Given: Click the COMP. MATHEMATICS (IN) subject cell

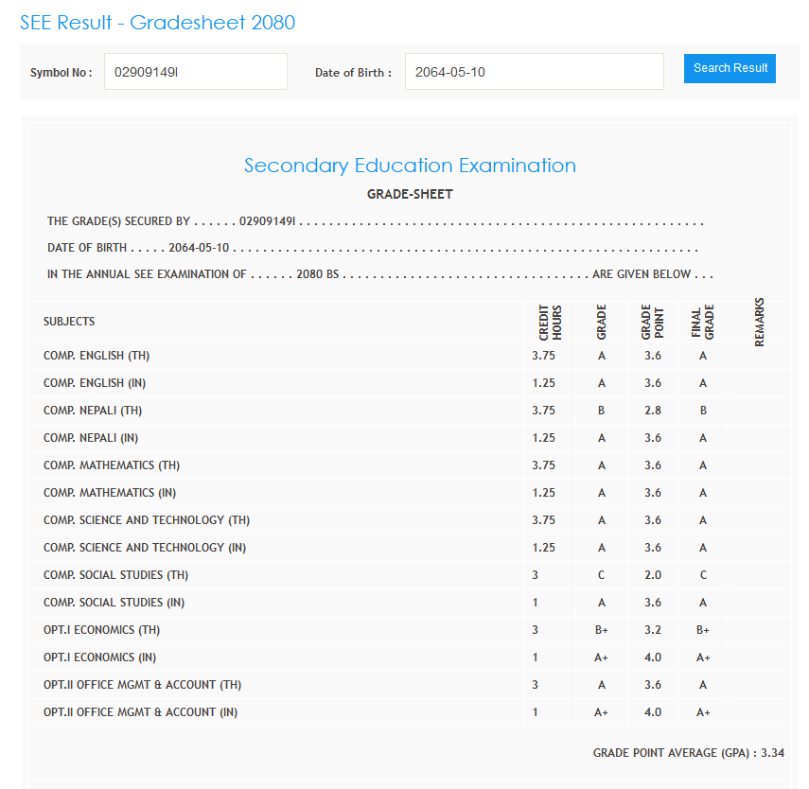Looking at the screenshot, I should (110, 493).
